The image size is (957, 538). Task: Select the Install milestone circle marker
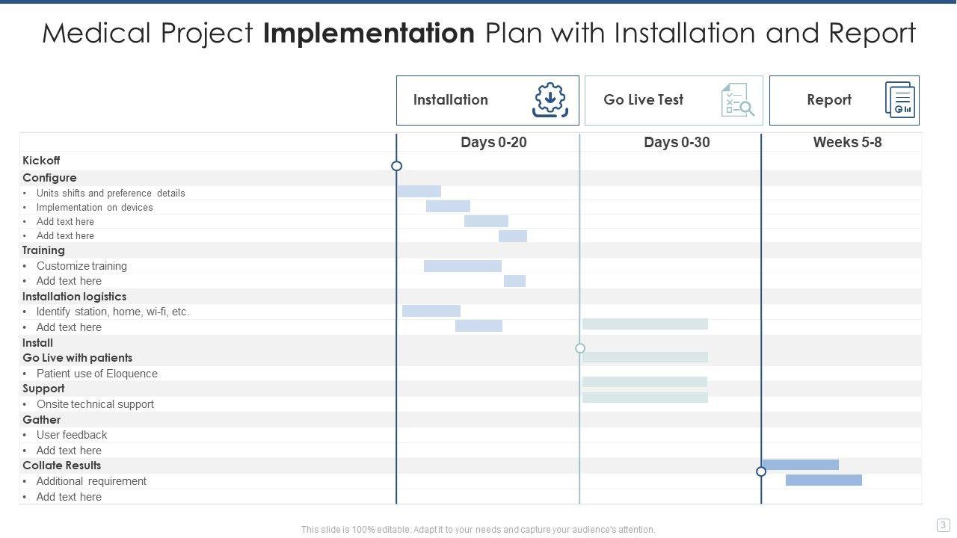[x=580, y=348]
